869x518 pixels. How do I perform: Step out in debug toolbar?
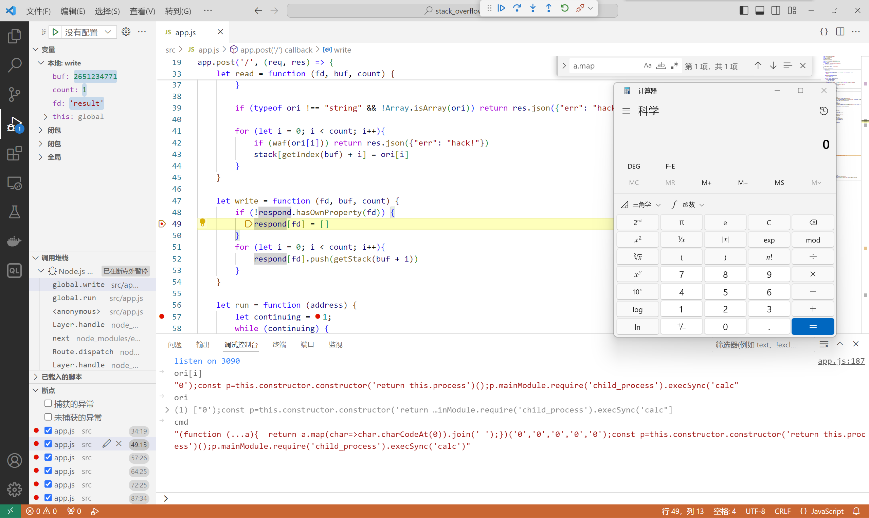(548, 8)
